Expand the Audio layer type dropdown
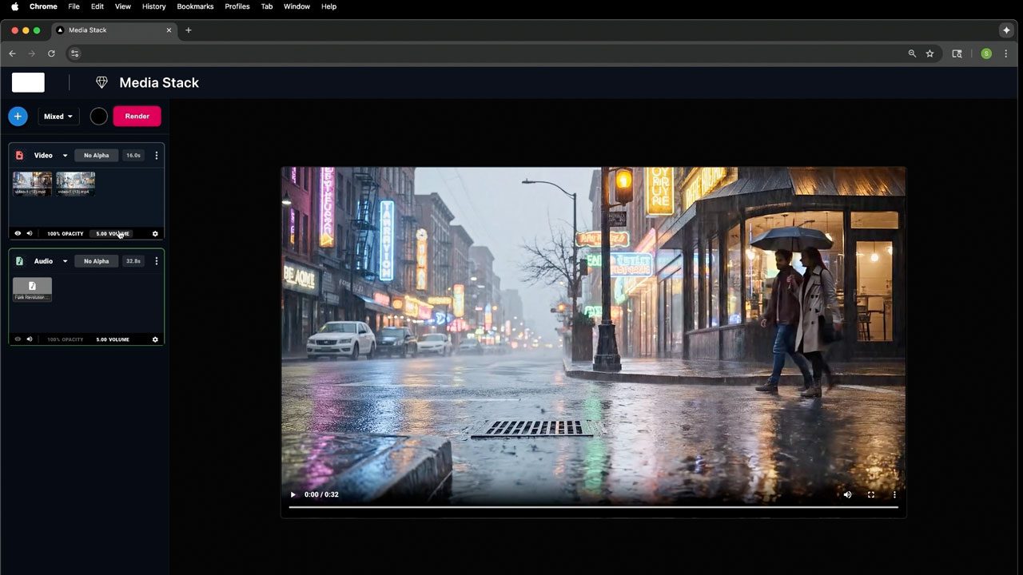This screenshot has height=575, width=1023. pyautogui.click(x=65, y=261)
